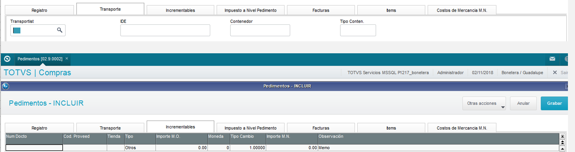Open the Otras acciones dropdown
Viewport: 575px width, 152px height.
(x=484, y=104)
